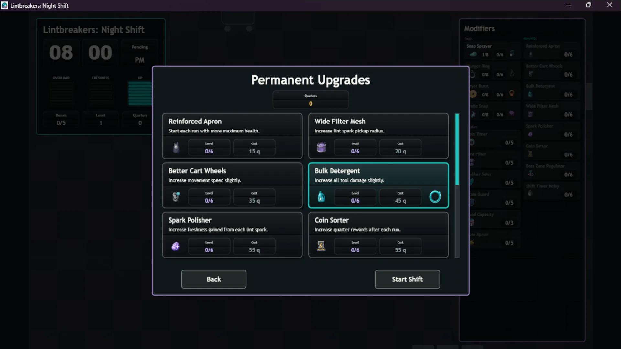The width and height of the screenshot is (621, 349).
Task: Click the Coin Sorter icon
Action: click(x=321, y=246)
